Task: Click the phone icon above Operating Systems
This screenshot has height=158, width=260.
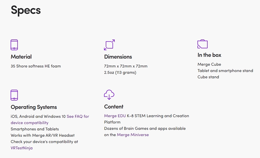Action: tap(14, 95)
